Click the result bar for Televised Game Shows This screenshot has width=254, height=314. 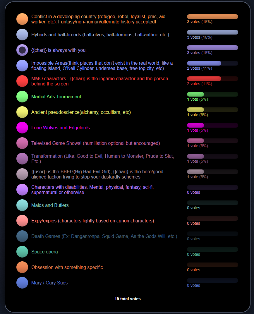tap(212, 141)
